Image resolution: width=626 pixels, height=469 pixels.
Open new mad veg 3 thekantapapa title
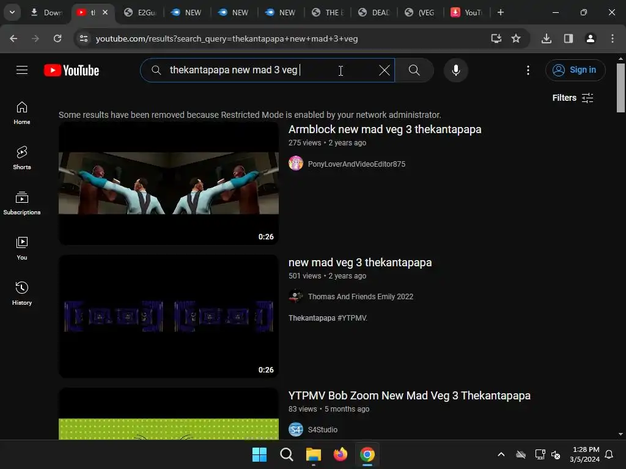(x=359, y=263)
